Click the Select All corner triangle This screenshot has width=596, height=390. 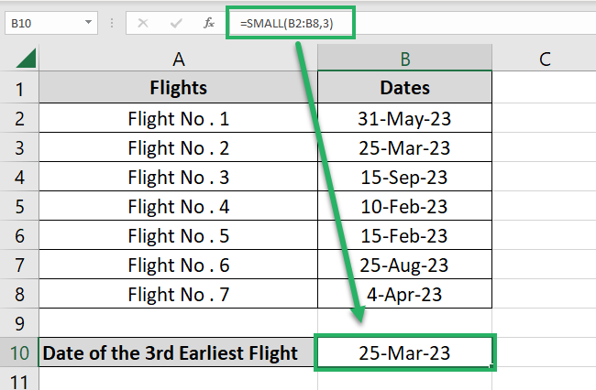point(26,60)
